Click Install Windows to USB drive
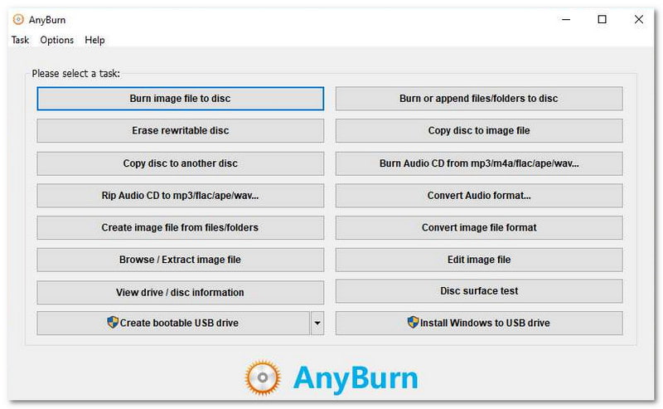This screenshot has height=409, width=663. (479, 323)
